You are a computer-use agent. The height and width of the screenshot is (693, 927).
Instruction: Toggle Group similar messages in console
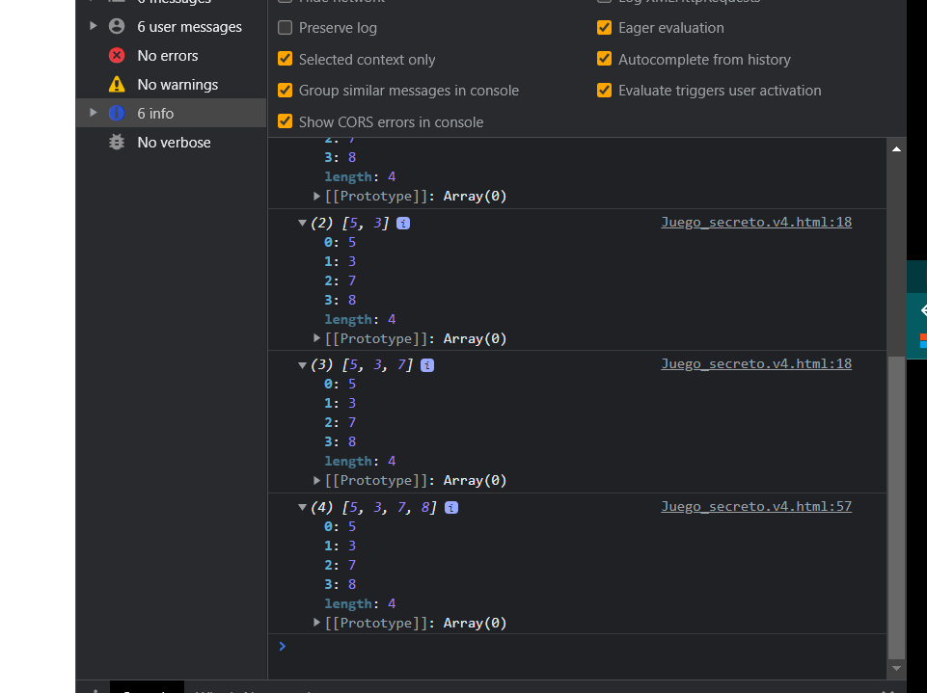click(285, 91)
